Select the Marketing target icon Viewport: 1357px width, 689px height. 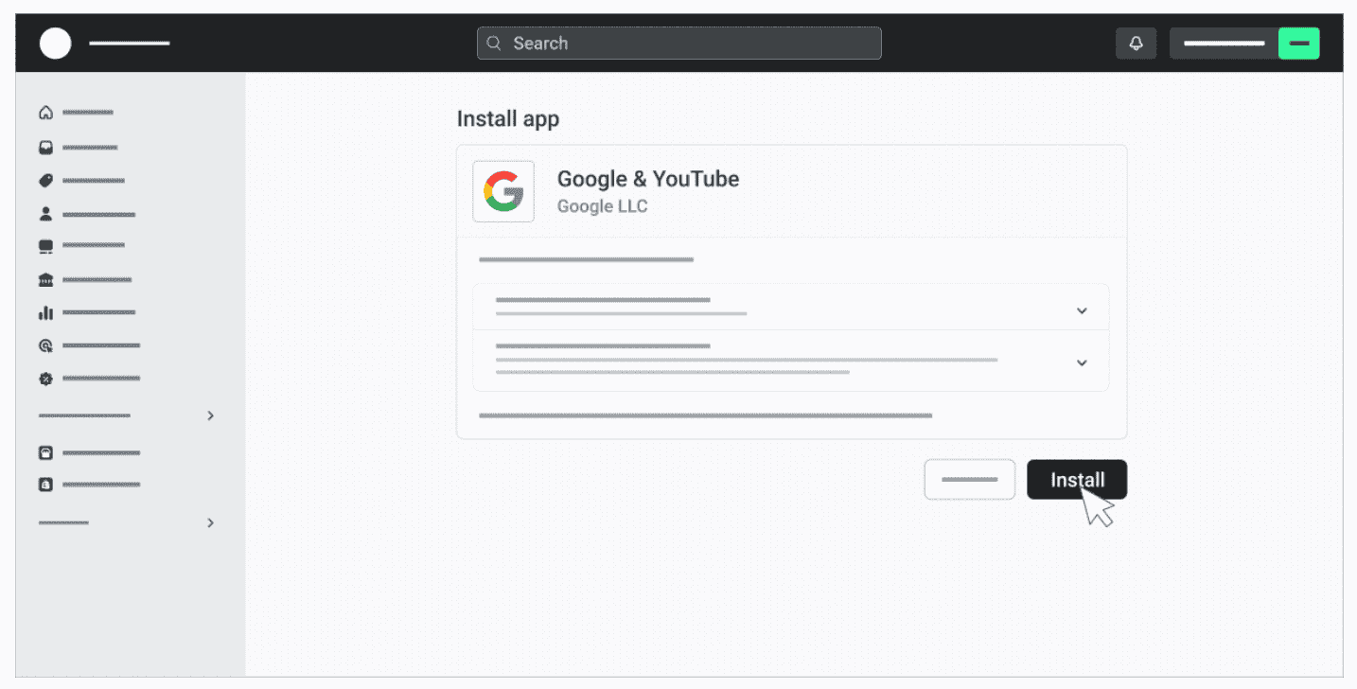point(45,346)
